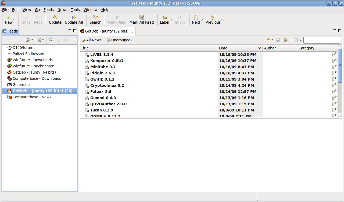Click the Label toolbar icon
This screenshot has height=202, width=344.
[x=164, y=17]
